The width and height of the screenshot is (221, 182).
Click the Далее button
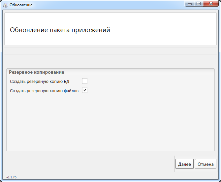[184, 164]
